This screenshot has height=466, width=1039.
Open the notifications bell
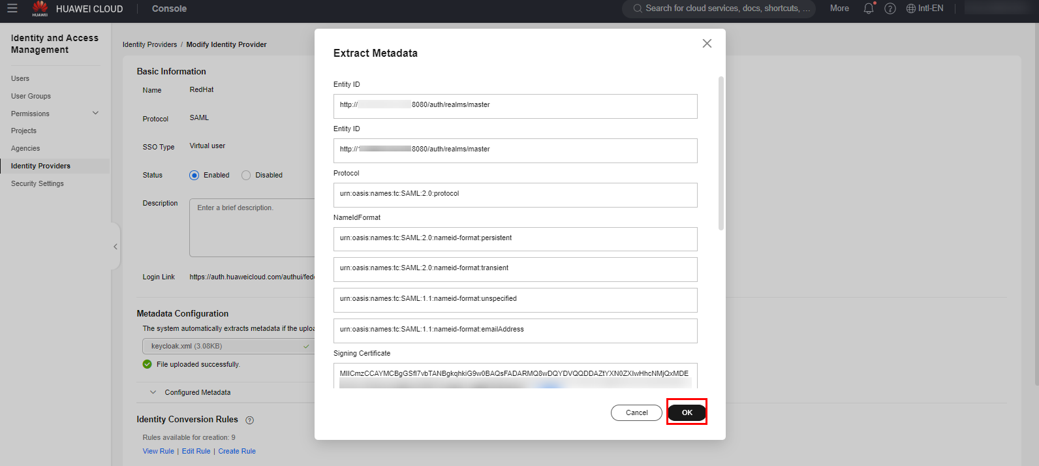coord(868,8)
